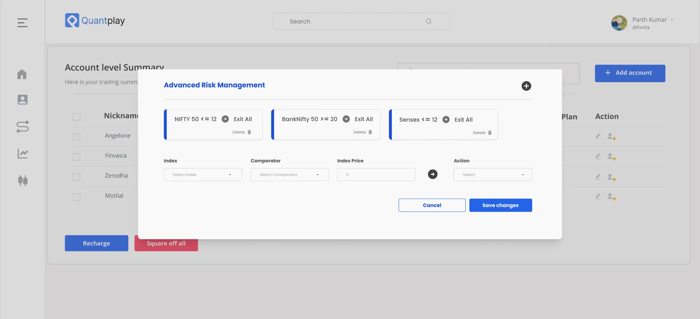Add a new risk rule with the plus icon
The width and height of the screenshot is (700, 319).
[x=526, y=86]
